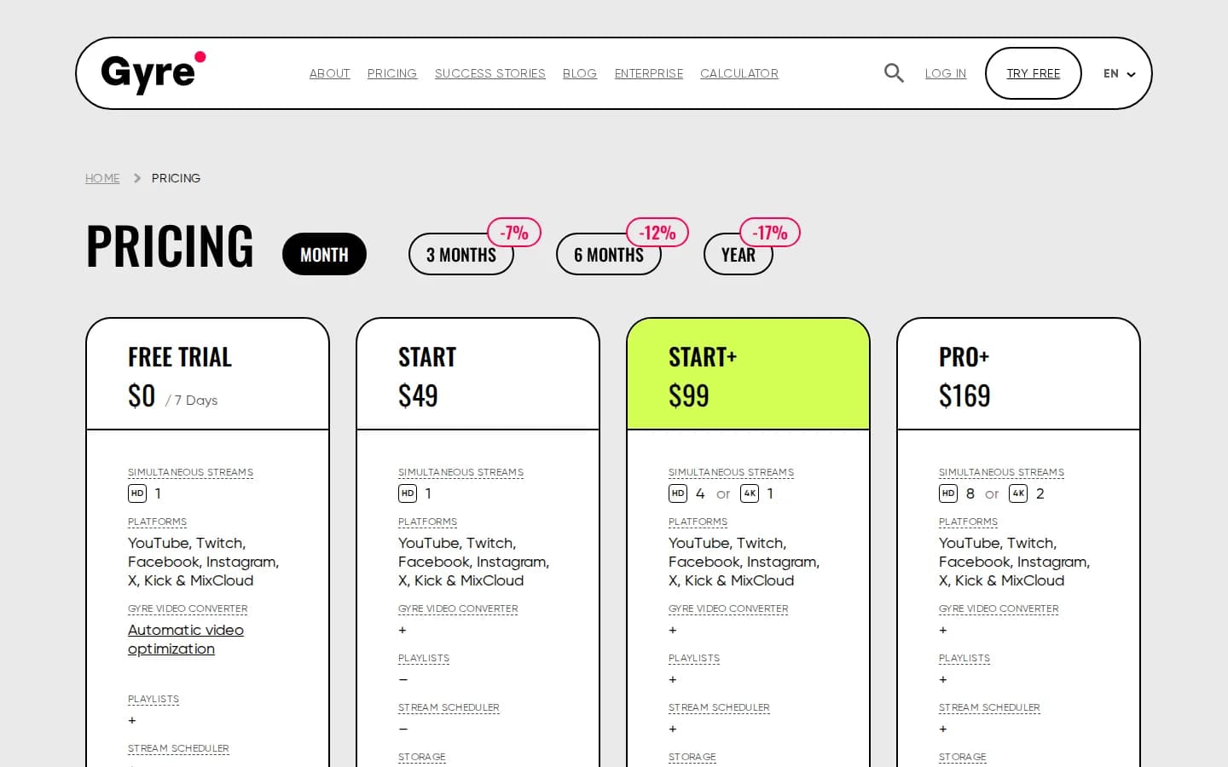The width and height of the screenshot is (1228, 767).
Task: Click Simultaneous Streams label in Pro+ card
Action: 1001,472
